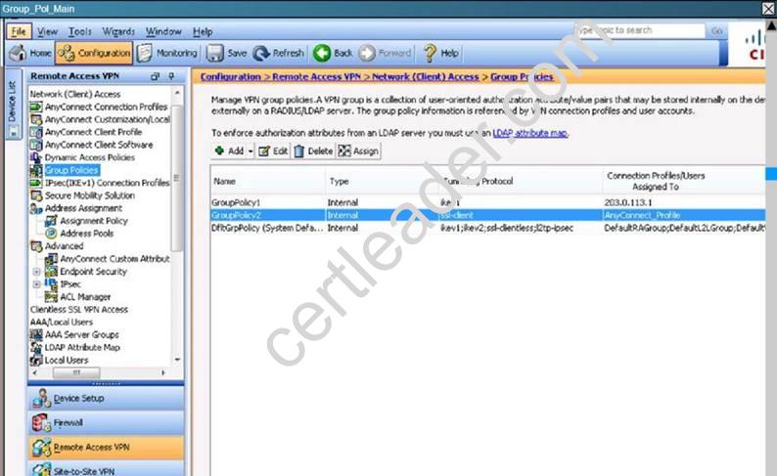This screenshot has width=777, height=476.
Task: Switch to the Monitoring view
Action: point(167,53)
